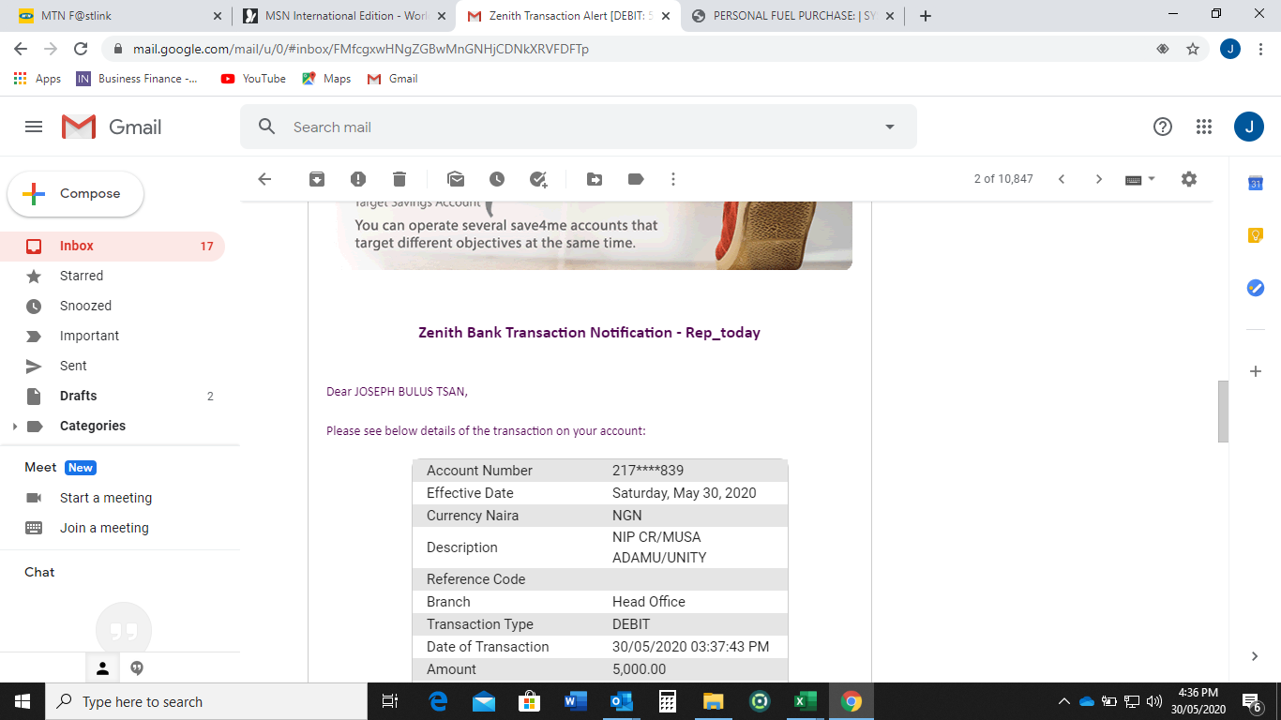Open the Support help icon
This screenshot has width=1281, height=720.
[x=1163, y=127]
